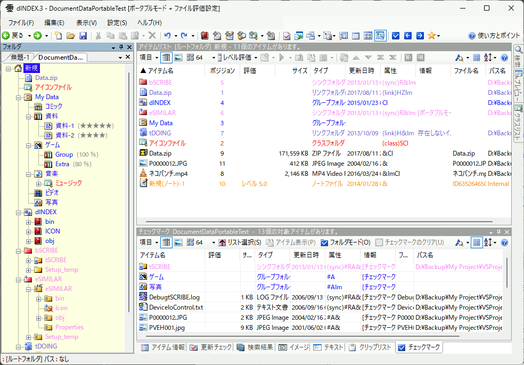Click the Data.zip ZIP file icon at position 9
The height and width of the screenshot is (365, 524).
tap(143, 153)
